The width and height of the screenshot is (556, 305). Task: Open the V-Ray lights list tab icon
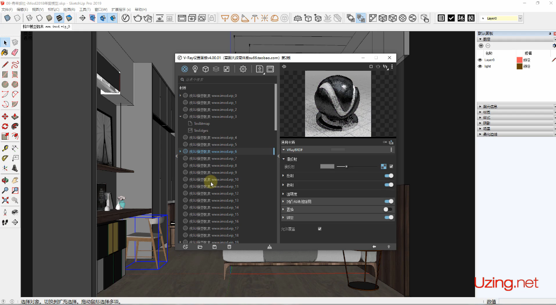tap(195, 69)
